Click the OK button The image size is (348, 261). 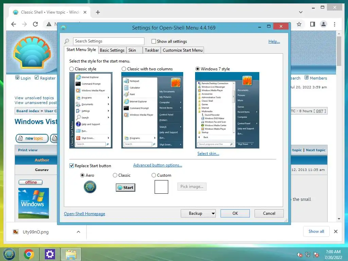(x=235, y=213)
